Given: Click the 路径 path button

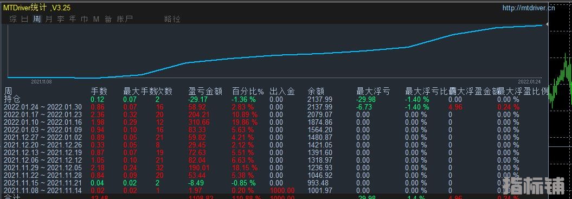Looking at the screenshot, I should pyautogui.click(x=172, y=19).
